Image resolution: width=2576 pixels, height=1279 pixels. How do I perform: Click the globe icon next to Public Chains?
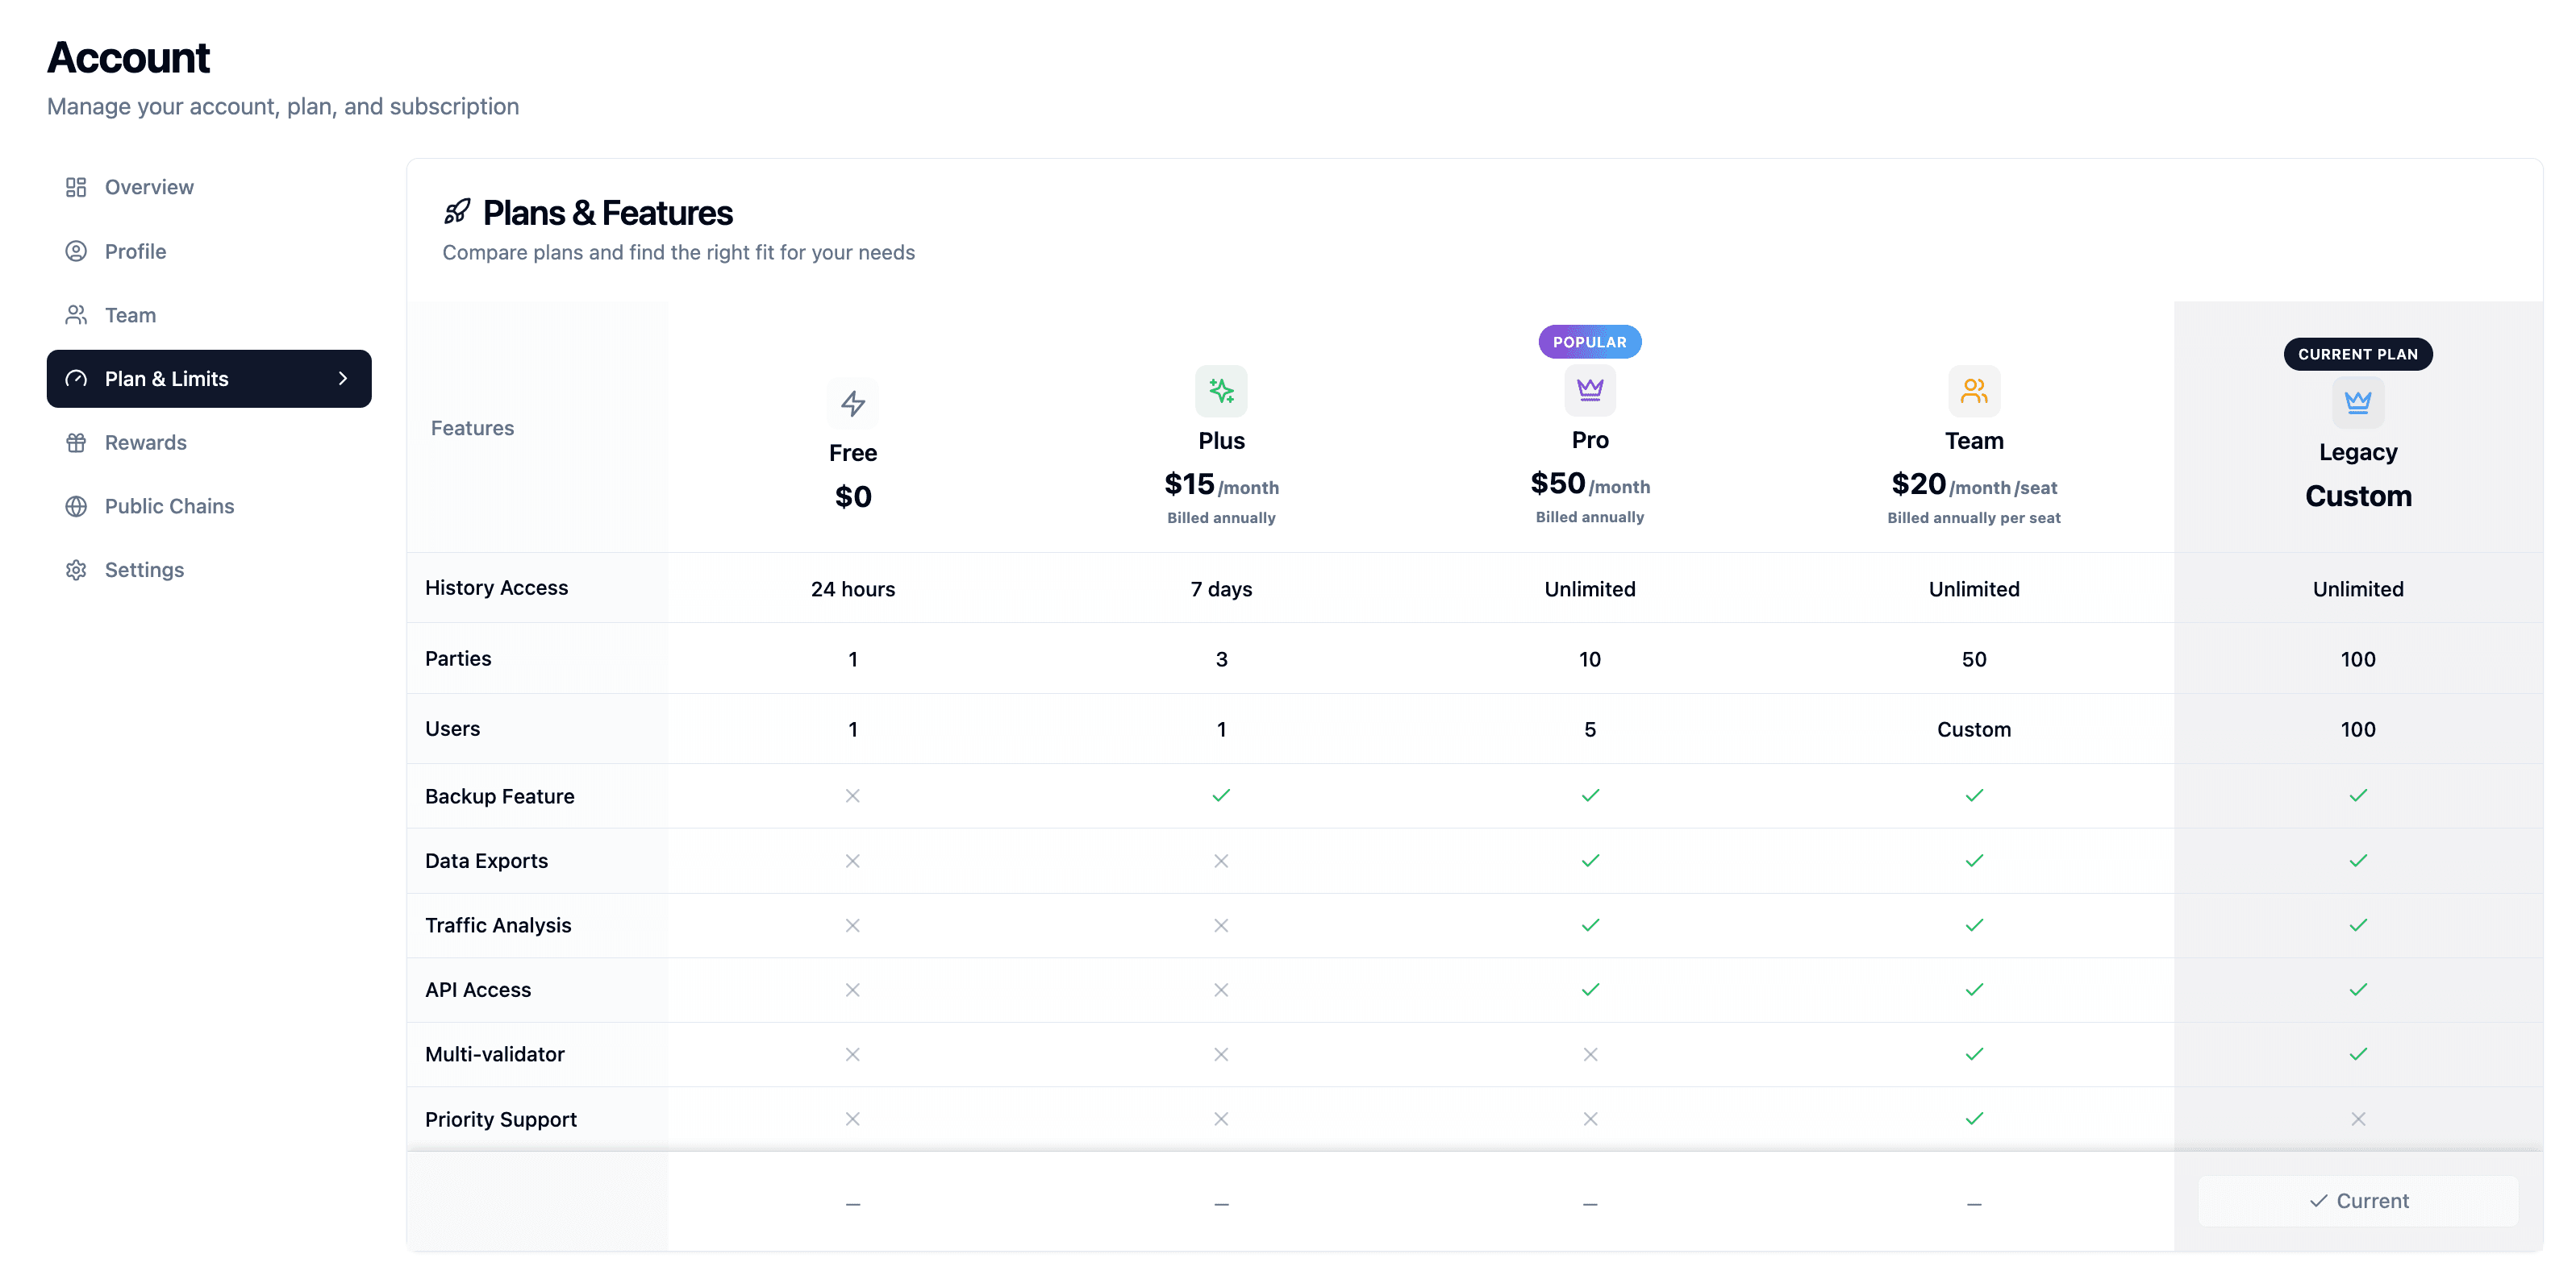coord(76,507)
